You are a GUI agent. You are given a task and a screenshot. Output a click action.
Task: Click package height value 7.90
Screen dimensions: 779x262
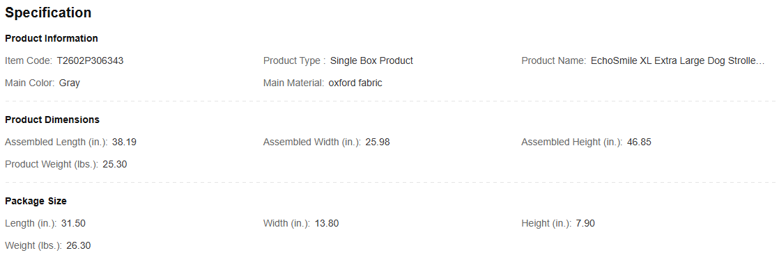click(x=585, y=223)
